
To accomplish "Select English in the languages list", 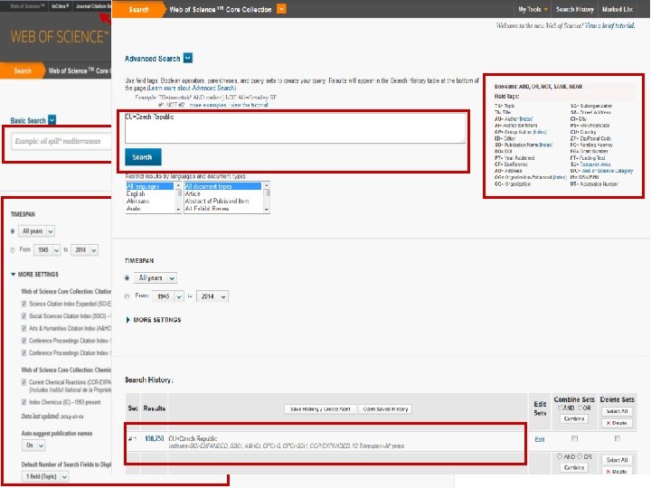I will (136, 193).
